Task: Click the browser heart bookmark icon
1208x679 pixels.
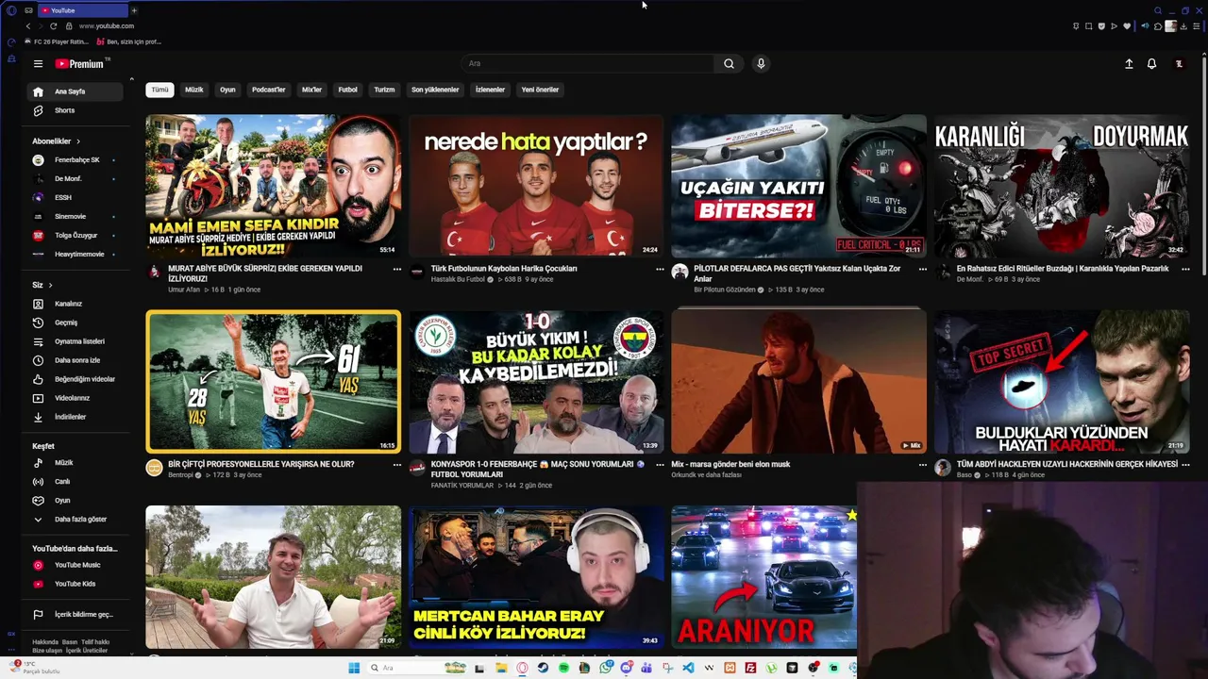Action: click(1127, 26)
